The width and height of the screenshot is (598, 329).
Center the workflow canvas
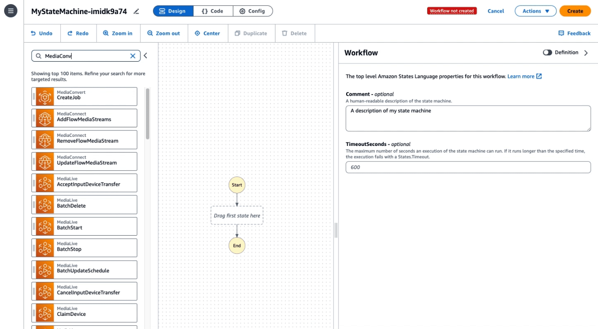(207, 33)
